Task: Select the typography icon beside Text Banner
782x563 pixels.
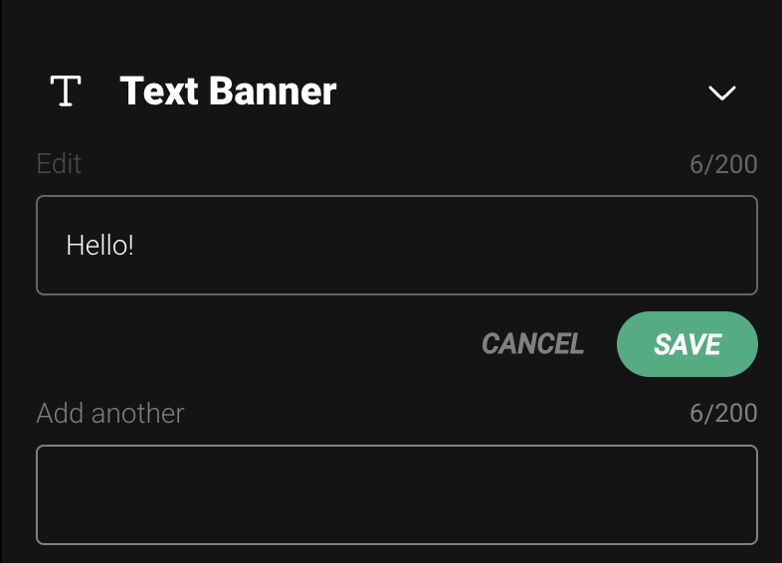Action: [66, 92]
